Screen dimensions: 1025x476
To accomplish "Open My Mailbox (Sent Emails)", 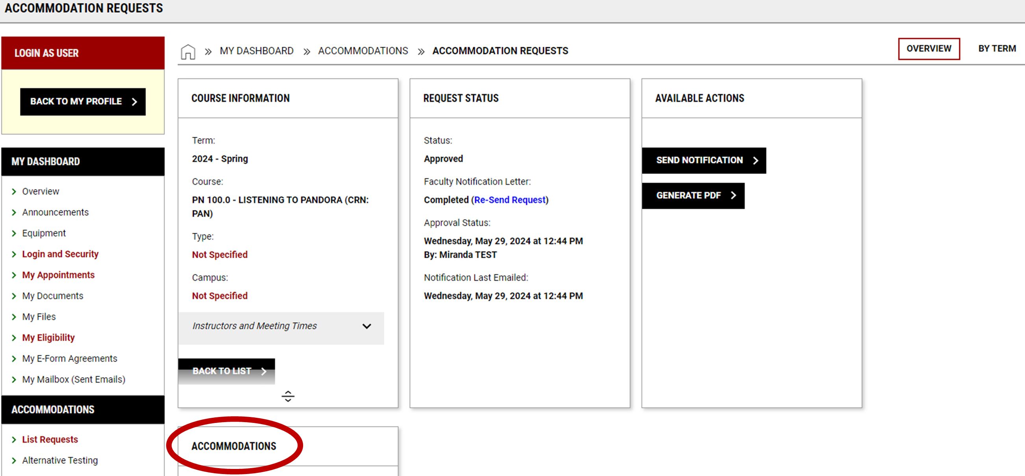I will point(73,379).
